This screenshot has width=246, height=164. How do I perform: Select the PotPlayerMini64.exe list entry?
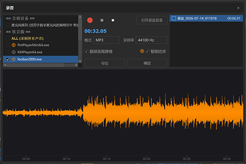coord(41,45)
